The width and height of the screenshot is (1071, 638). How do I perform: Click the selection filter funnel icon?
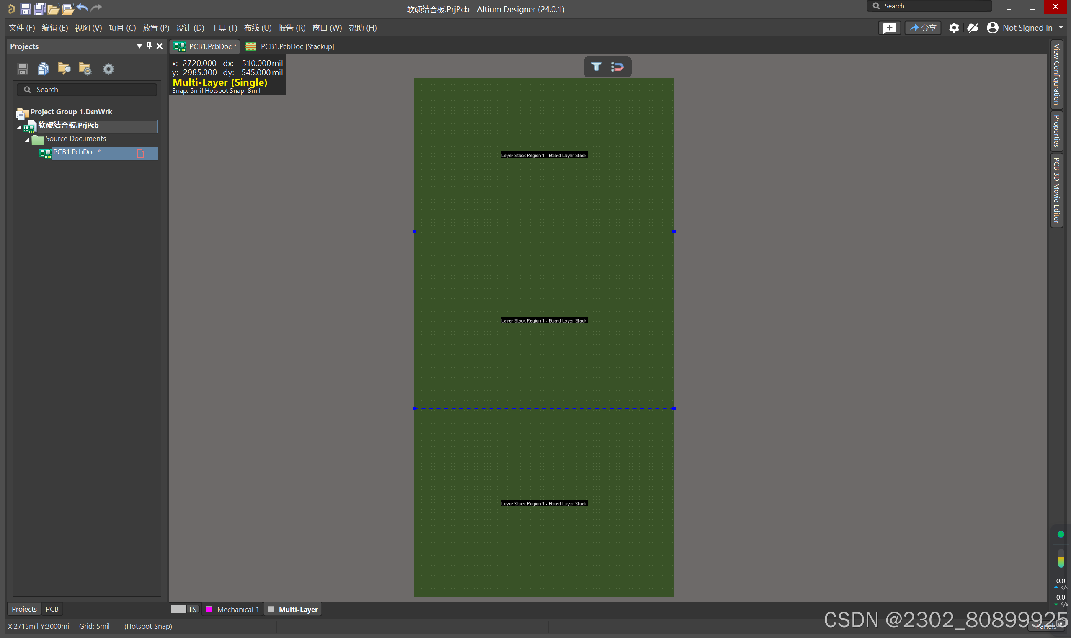596,67
